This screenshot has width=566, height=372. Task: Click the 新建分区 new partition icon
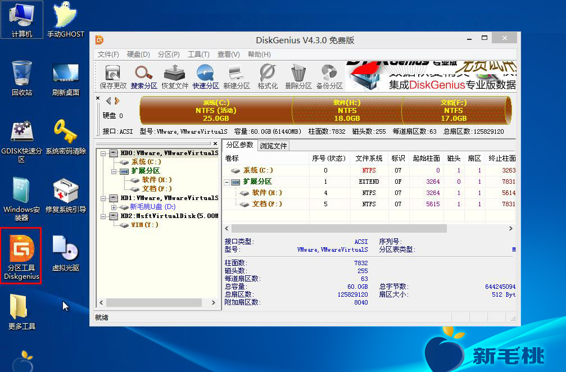coord(237,76)
